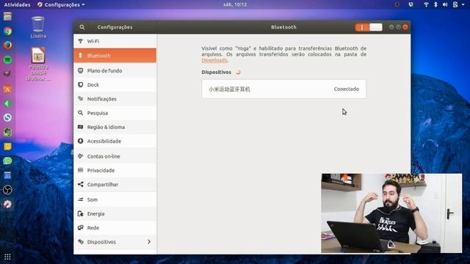Launch Evernote elephant icon in dock
470x264 pixels.
(7, 132)
